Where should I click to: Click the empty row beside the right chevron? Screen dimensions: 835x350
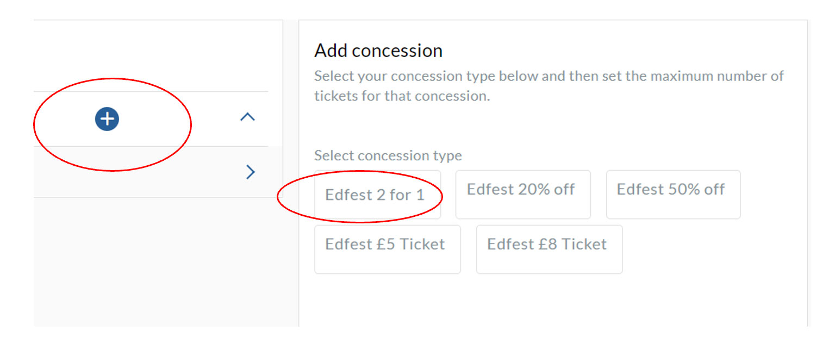[x=151, y=172]
